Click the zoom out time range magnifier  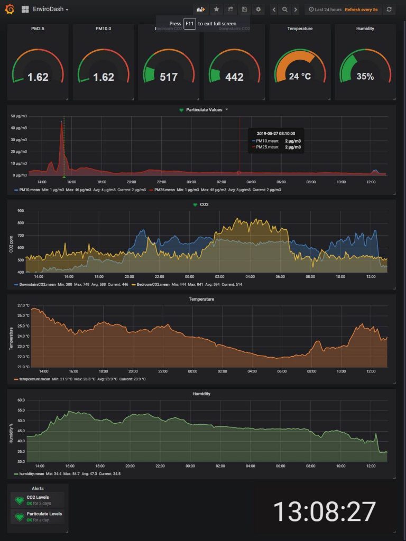click(x=285, y=10)
